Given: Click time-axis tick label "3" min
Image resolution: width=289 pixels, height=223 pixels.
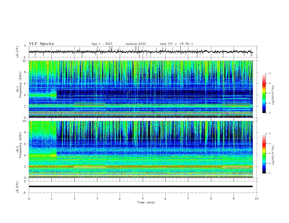Looking at the screenshot, I should pyautogui.click(x=97, y=199).
